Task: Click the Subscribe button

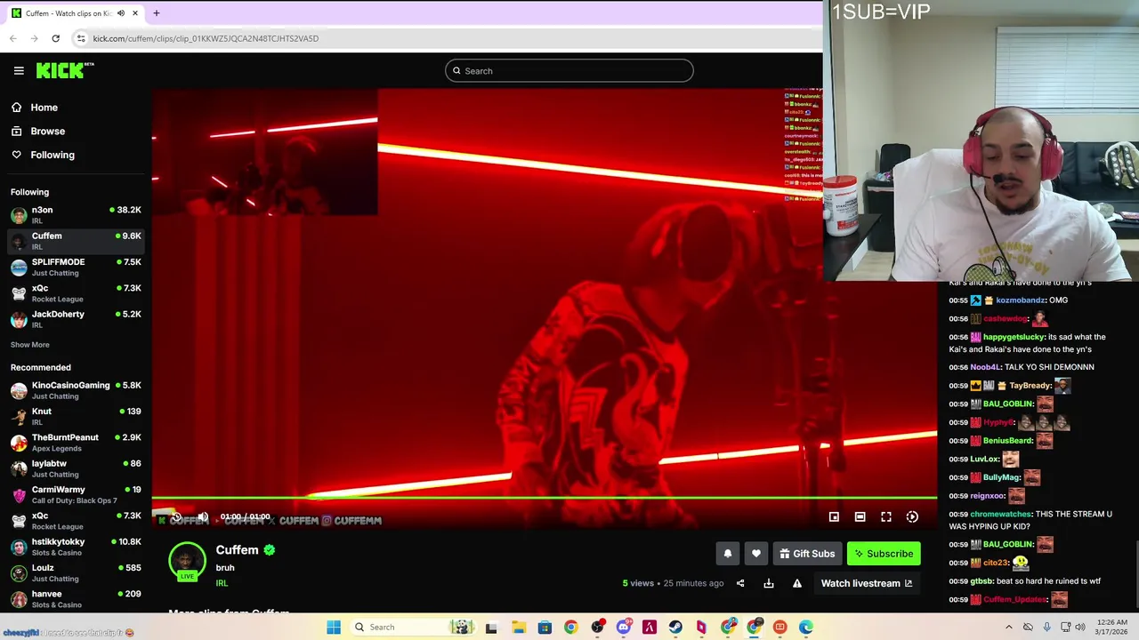Action: tap(884, 554)
